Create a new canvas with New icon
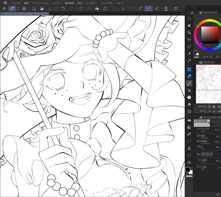This screenshot has height=197, width=221. [x=34, y=8]
